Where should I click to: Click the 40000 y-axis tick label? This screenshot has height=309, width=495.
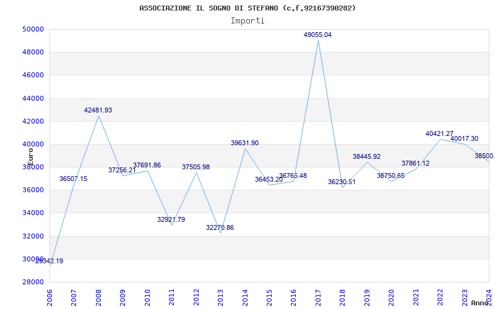click(x=33, y=145)
